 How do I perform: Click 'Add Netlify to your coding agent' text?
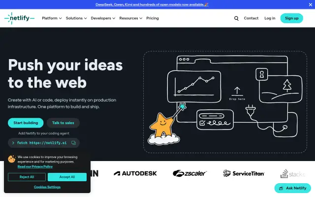(x=44, y=133)
